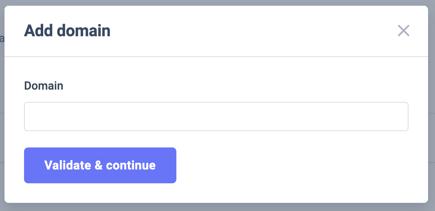Click empty white space right of Validate button
This screenshot has height=211, width=435.
pos(293,165)
